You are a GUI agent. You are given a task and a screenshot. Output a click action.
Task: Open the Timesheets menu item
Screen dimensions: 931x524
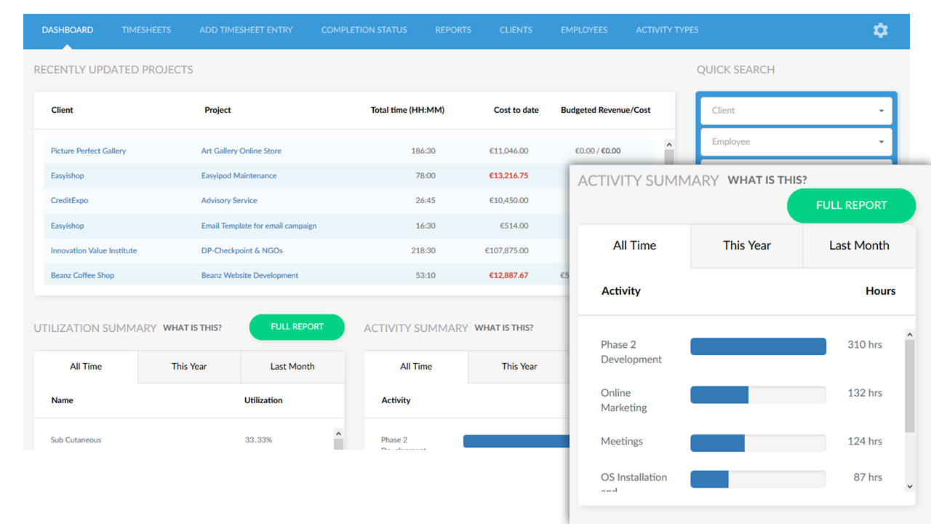[x=146, y=31]
